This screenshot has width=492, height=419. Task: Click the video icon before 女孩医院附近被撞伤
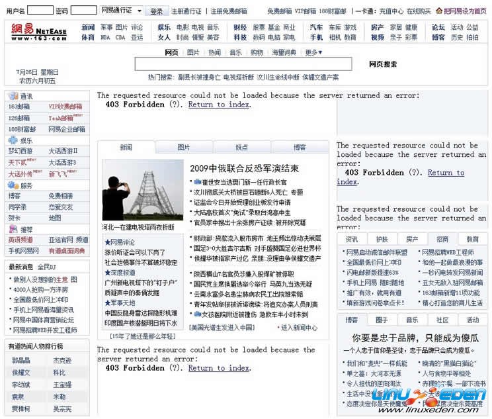197,314
